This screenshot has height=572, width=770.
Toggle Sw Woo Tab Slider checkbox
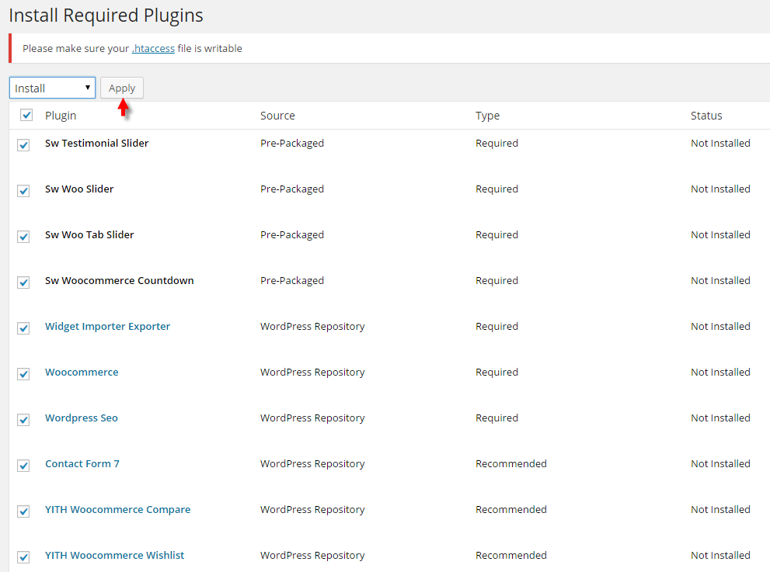click(x=23, y=237)
